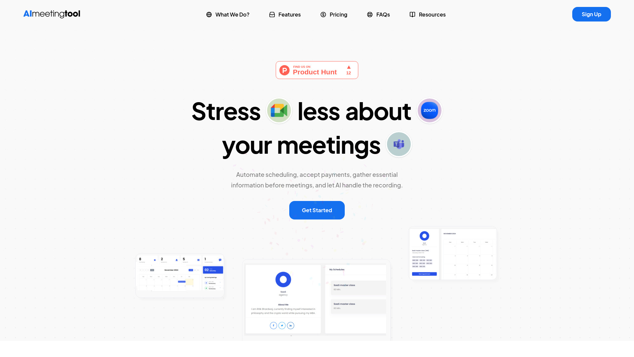Click the Zoom icon in headline
The height and width of the screenshot is (357, 634).
(x=429, y=110)
